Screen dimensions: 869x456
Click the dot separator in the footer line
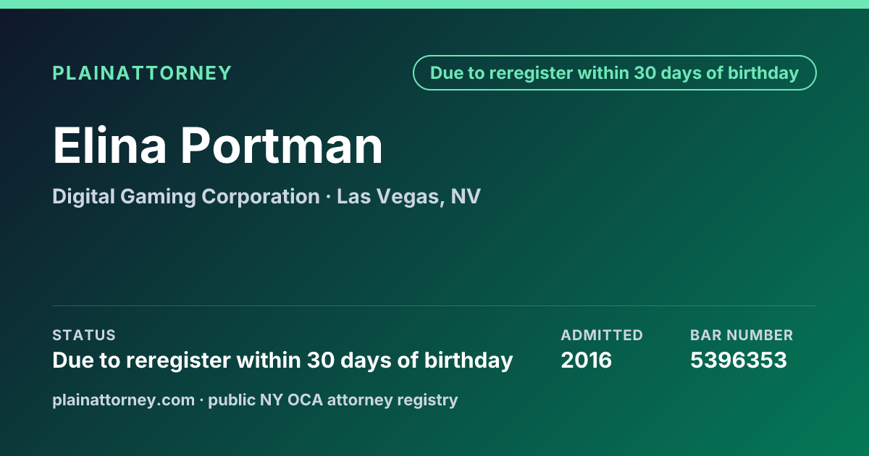coord(201,400)
